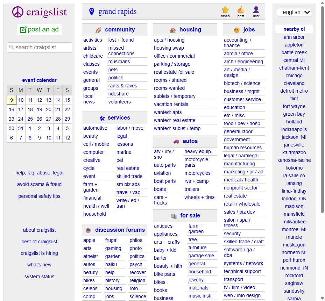
Task: Click the smiley icon next to jobs
Action: tap(237, 30)
